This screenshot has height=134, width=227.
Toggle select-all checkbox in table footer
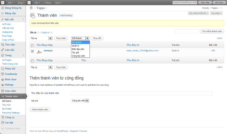(x=32, y=61)
